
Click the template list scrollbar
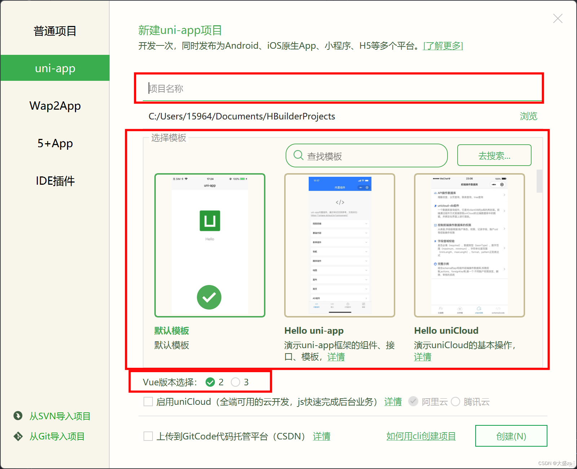coord(539,181)
